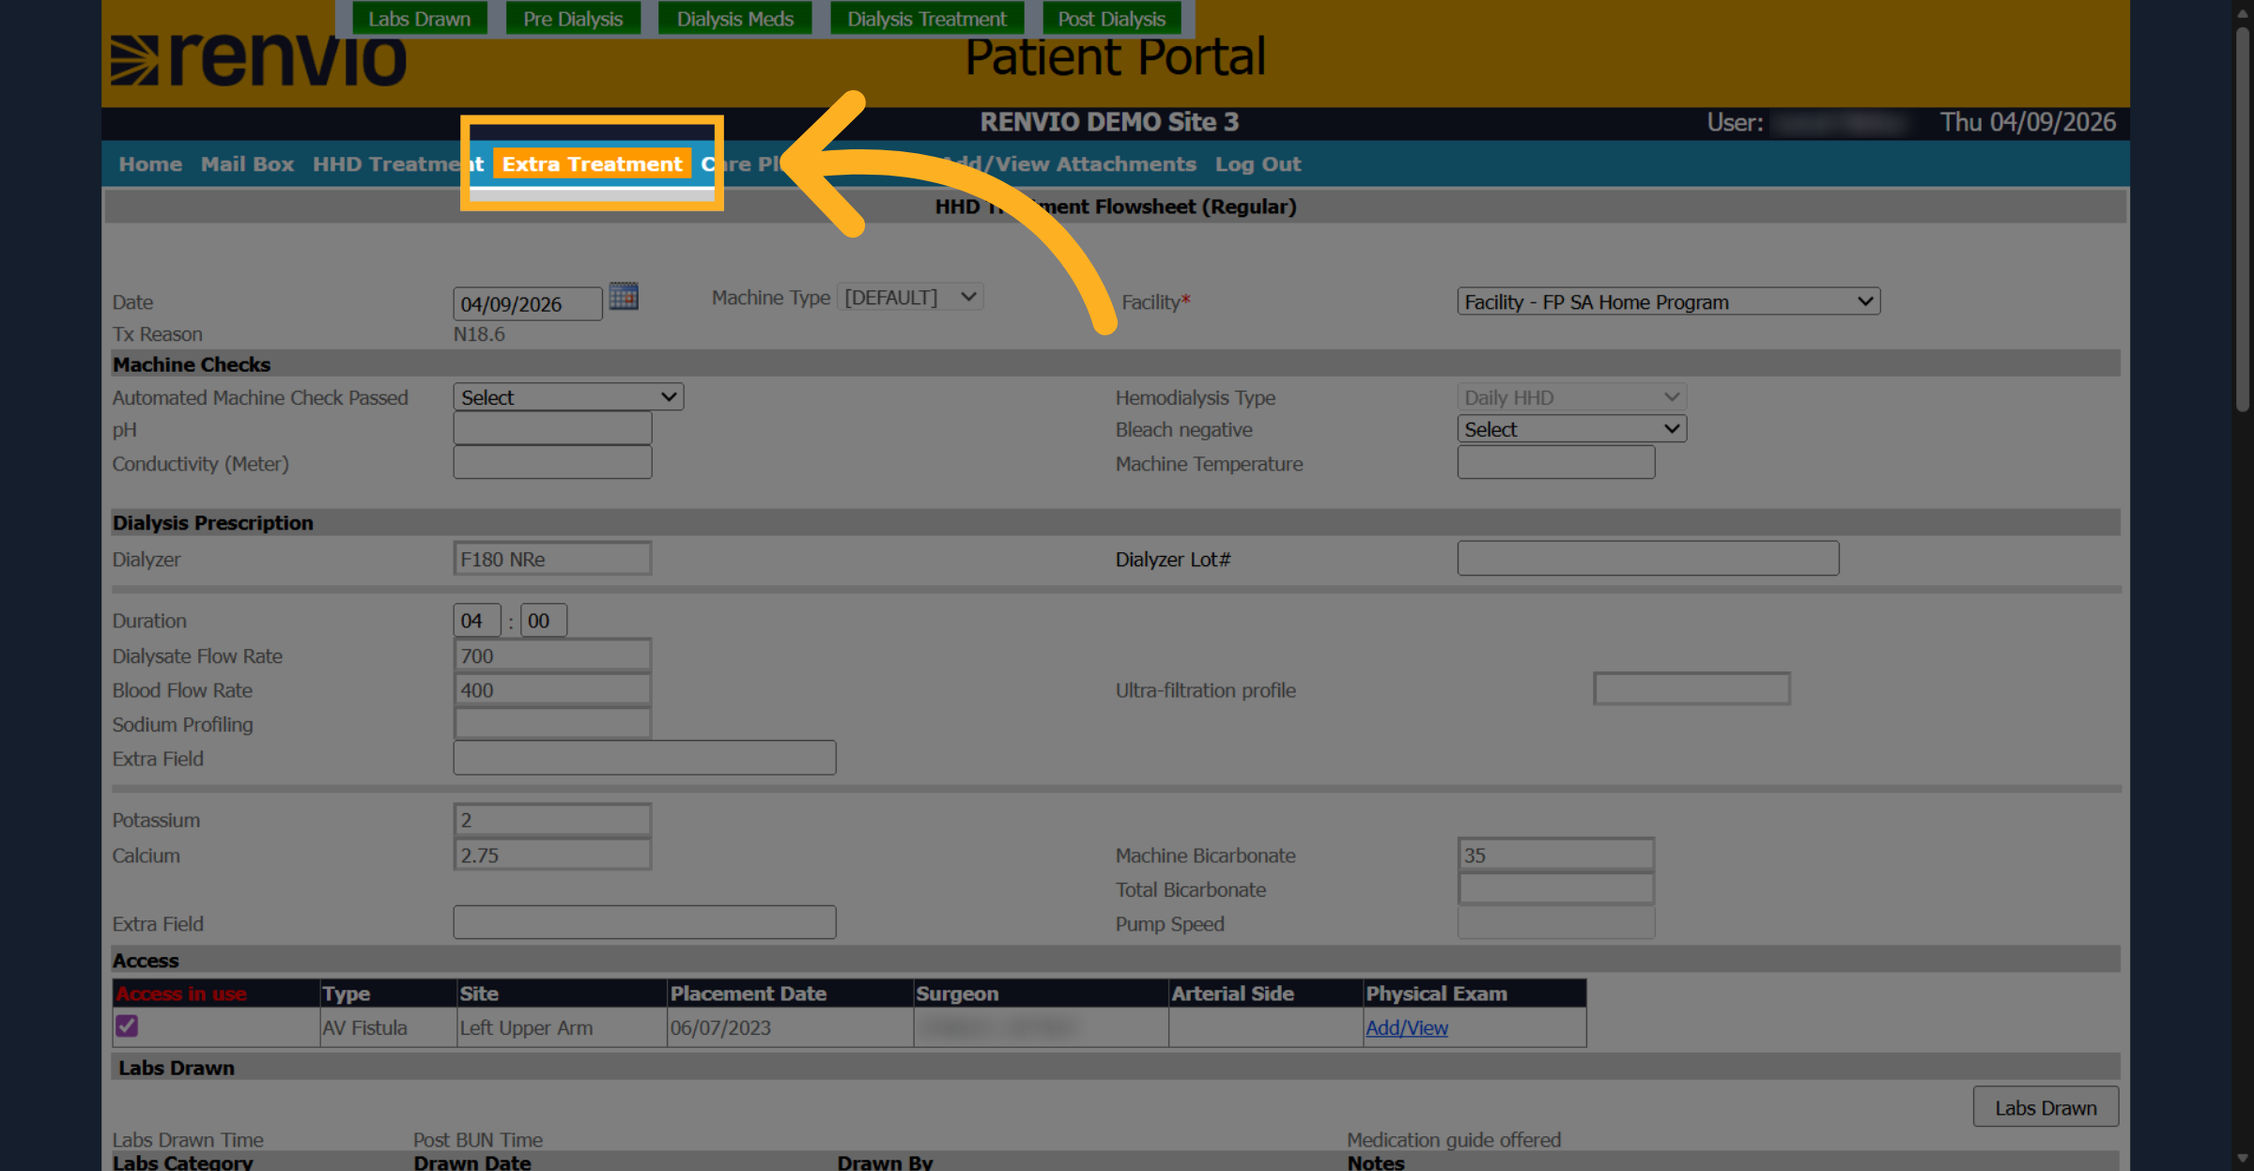Click the Add/View Attachments menu item
Viewport: 2254px width, 1171px height.
1071,164
